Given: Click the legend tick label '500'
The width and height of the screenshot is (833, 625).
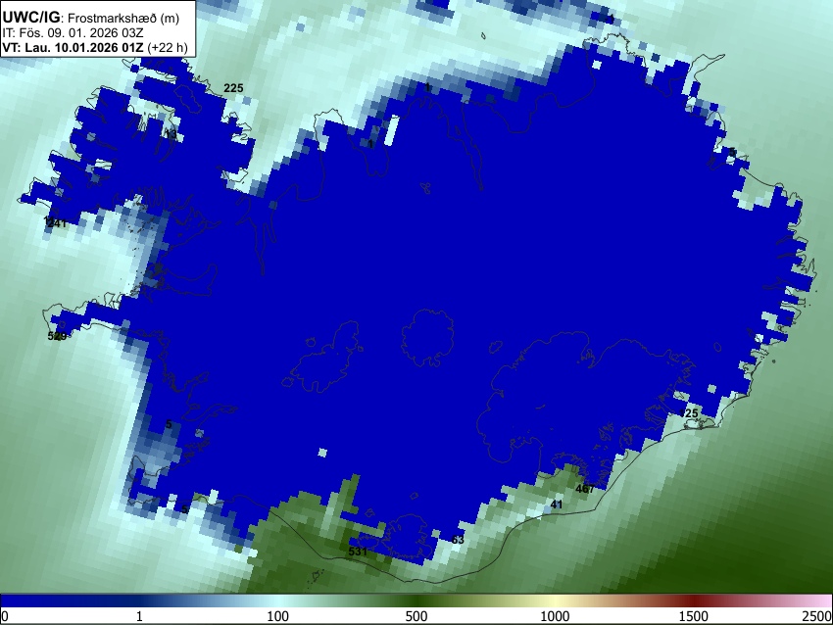Looking at the screenshot, I should pyautogui.click(x=416, y=616).
